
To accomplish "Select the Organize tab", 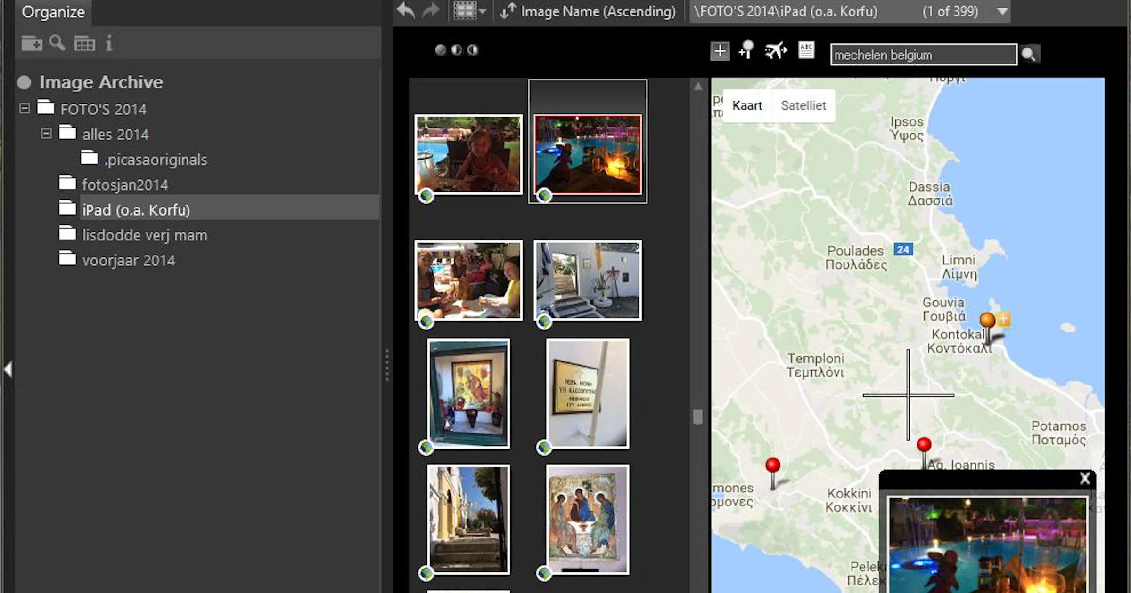I will 53,12.
